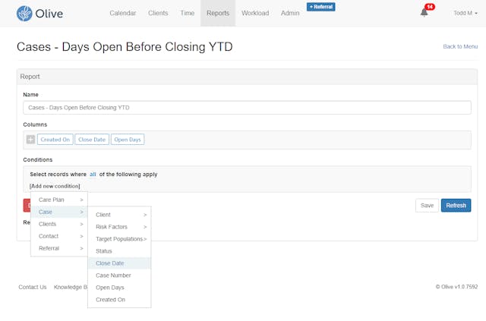
Task: Click the + Referral button
Action: point(320,7)
